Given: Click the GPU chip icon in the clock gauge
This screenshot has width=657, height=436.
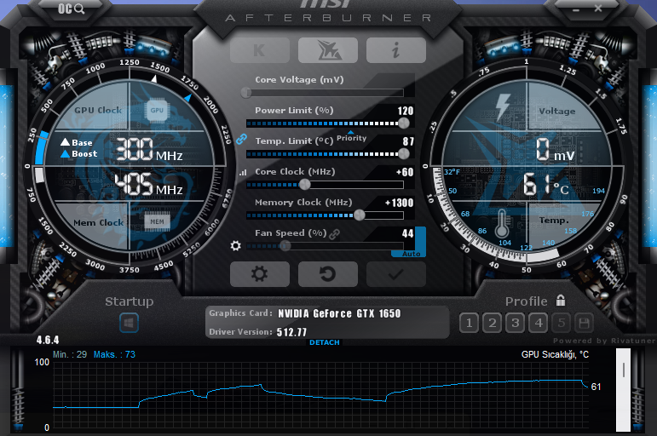Looking at the screenshot, I should click(157, 111).
